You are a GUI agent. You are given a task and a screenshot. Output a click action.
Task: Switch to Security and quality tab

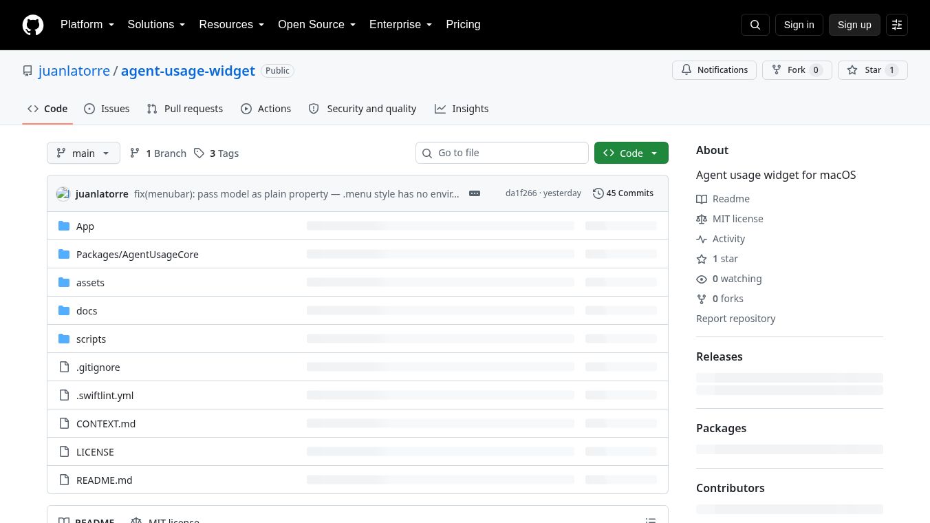(x=363, y=109)
